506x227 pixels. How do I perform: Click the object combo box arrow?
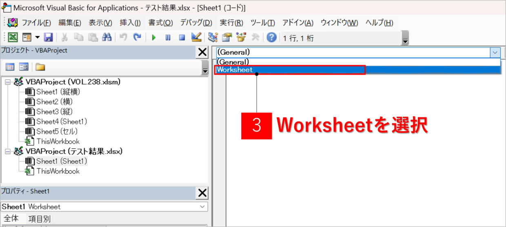(495, 52)
